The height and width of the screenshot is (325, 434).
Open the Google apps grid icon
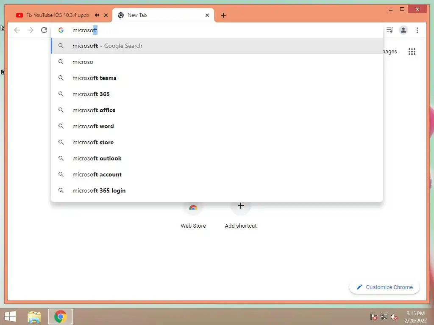[x=412, y=52]
